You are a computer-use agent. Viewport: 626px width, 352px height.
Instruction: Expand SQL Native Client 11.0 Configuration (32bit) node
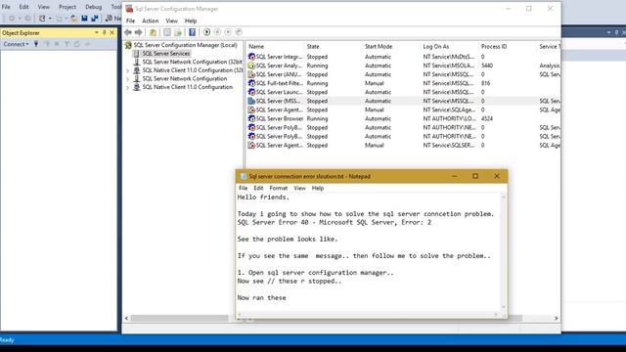pos(128,70)
